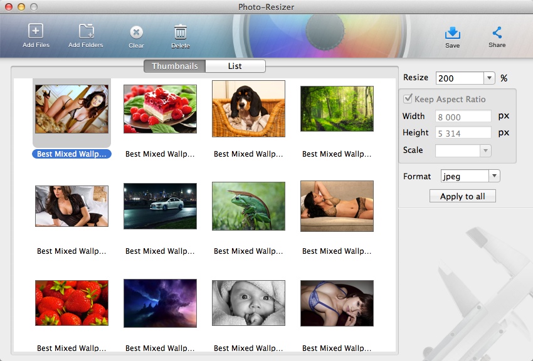This screenshot has width=533, height=361.
Task: Open the Resize percentage dropdown arrow
Action: 489,78
